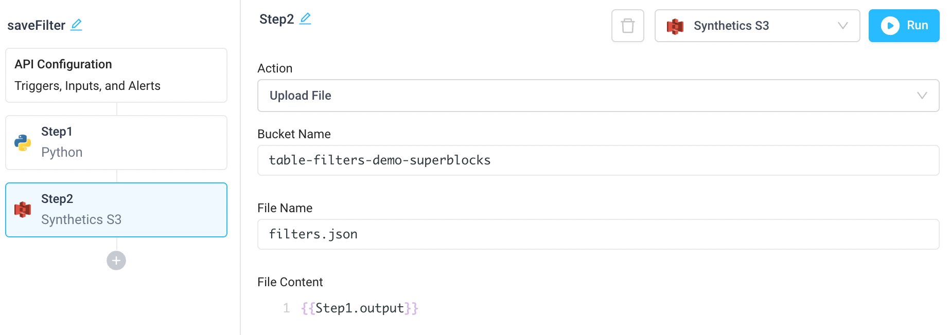Click the S3 icon on the Step2 card
The image size is (950, 335).
(23, 209)
